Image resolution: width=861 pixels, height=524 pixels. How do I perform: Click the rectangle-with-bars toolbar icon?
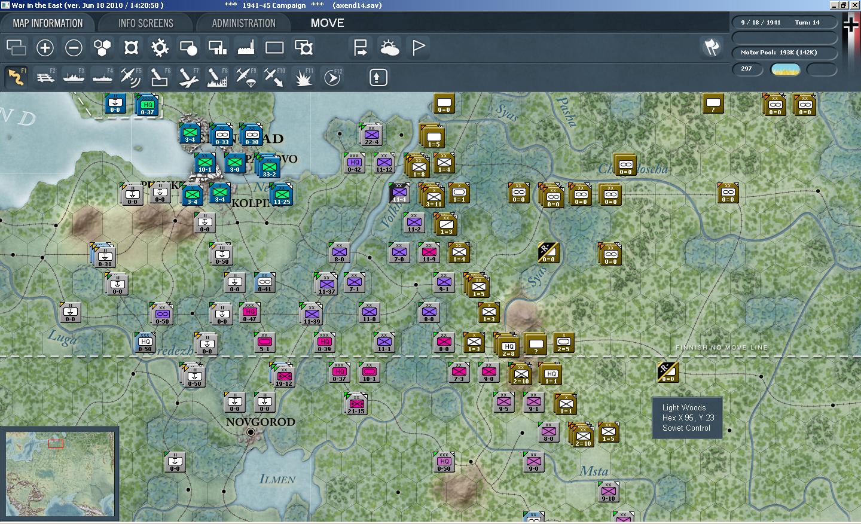click(x=217, y=47)
